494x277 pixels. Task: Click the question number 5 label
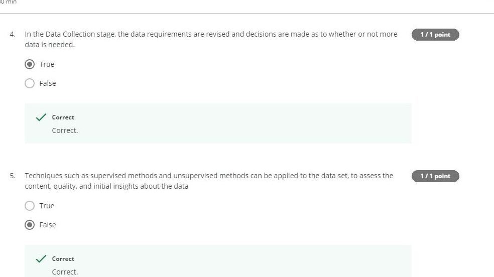(x=13, y=176)
